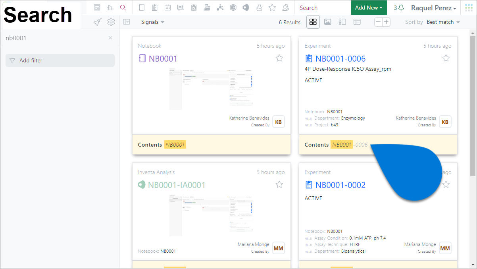Click the NB0001-IA0001 preview thumbnail
Viewport: 477px width, 269px height.
[x=211, y=215]
